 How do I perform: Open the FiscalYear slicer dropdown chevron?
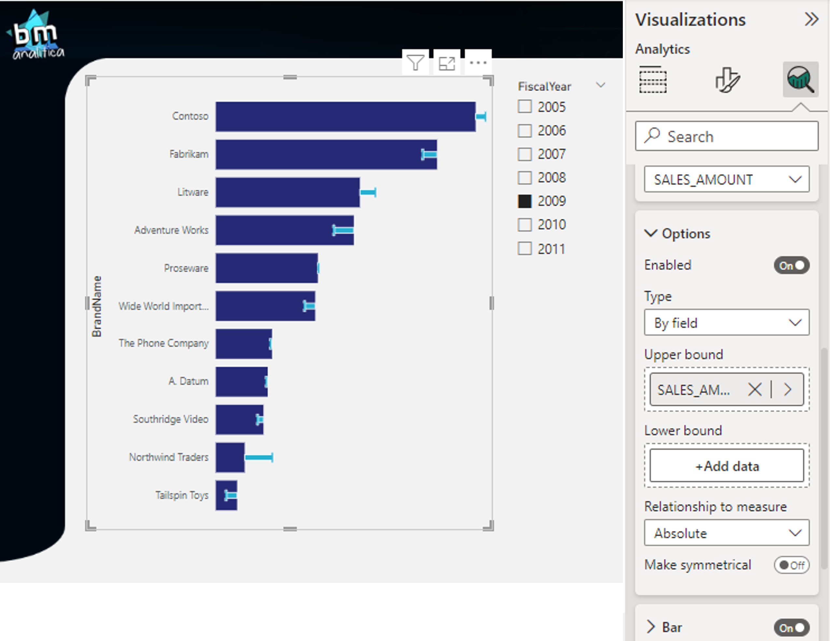click(600, 85)
